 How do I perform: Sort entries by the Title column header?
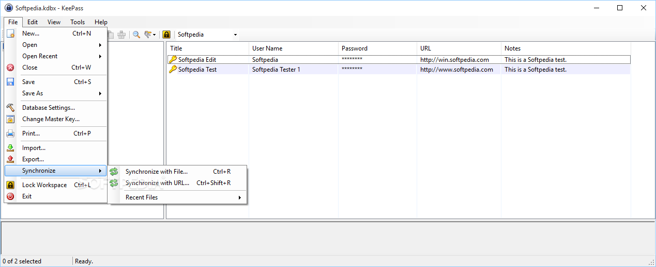pos(207,48)
